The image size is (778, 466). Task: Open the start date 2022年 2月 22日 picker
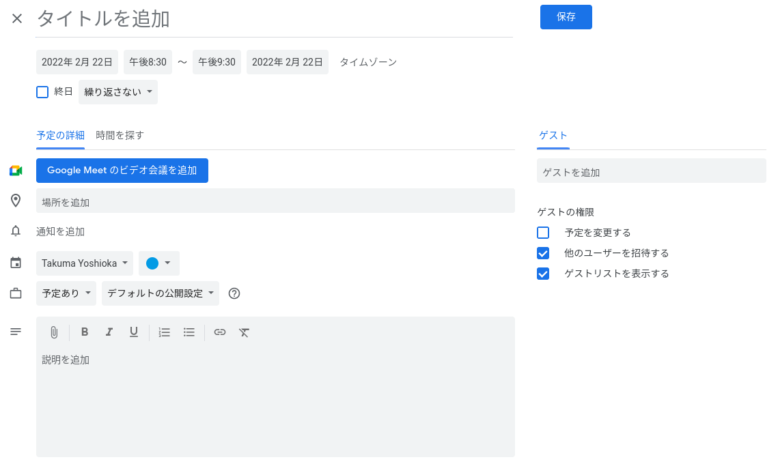77,62
